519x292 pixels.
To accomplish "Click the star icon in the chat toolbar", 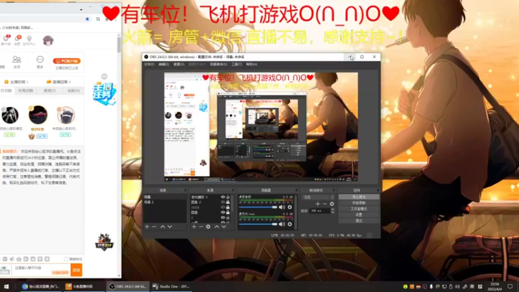I will click(19, 259).
